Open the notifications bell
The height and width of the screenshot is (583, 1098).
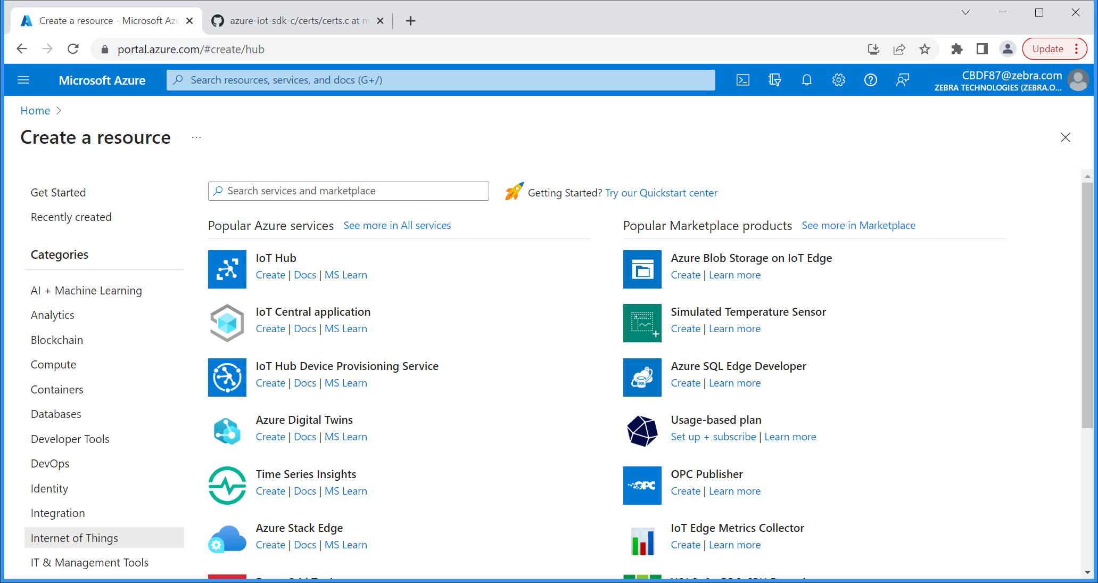(807, 80)
